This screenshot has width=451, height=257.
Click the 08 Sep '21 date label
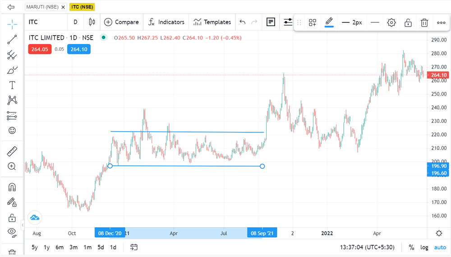coord(262,233)
